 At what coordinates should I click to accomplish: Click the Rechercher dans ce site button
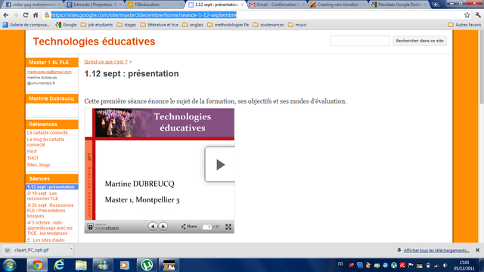pos(420,41)
